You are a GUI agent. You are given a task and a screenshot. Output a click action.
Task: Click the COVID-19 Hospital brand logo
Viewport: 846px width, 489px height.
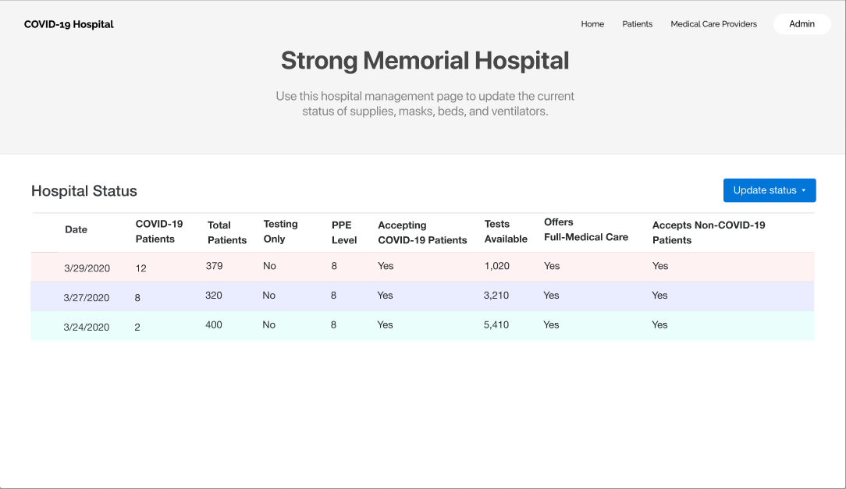pos(69,24)
